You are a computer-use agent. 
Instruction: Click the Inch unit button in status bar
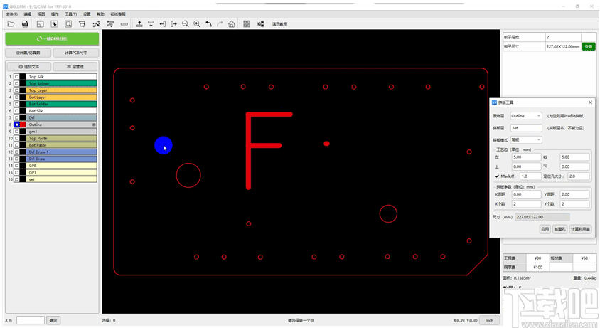click(x=489, y=320)
